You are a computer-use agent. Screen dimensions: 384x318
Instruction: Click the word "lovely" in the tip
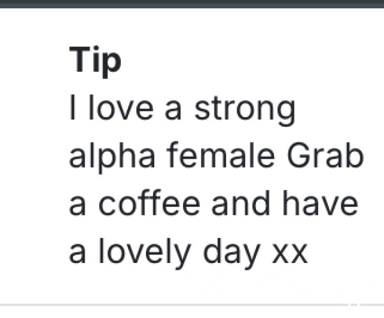[x=145, y=253]
